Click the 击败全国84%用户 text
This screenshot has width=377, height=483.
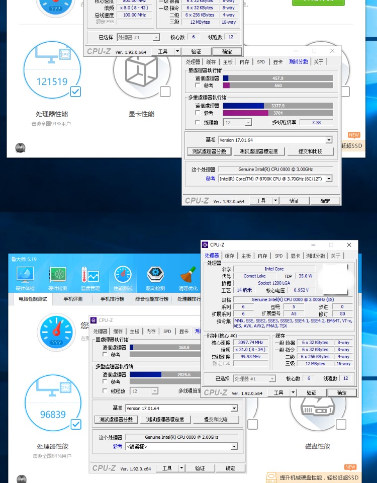tap(52, 456)
